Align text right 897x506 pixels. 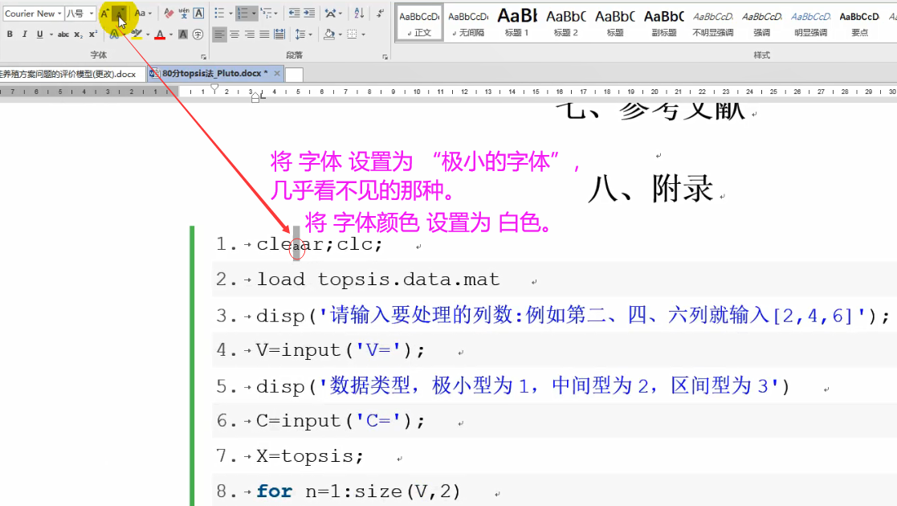tap(250, 35)
